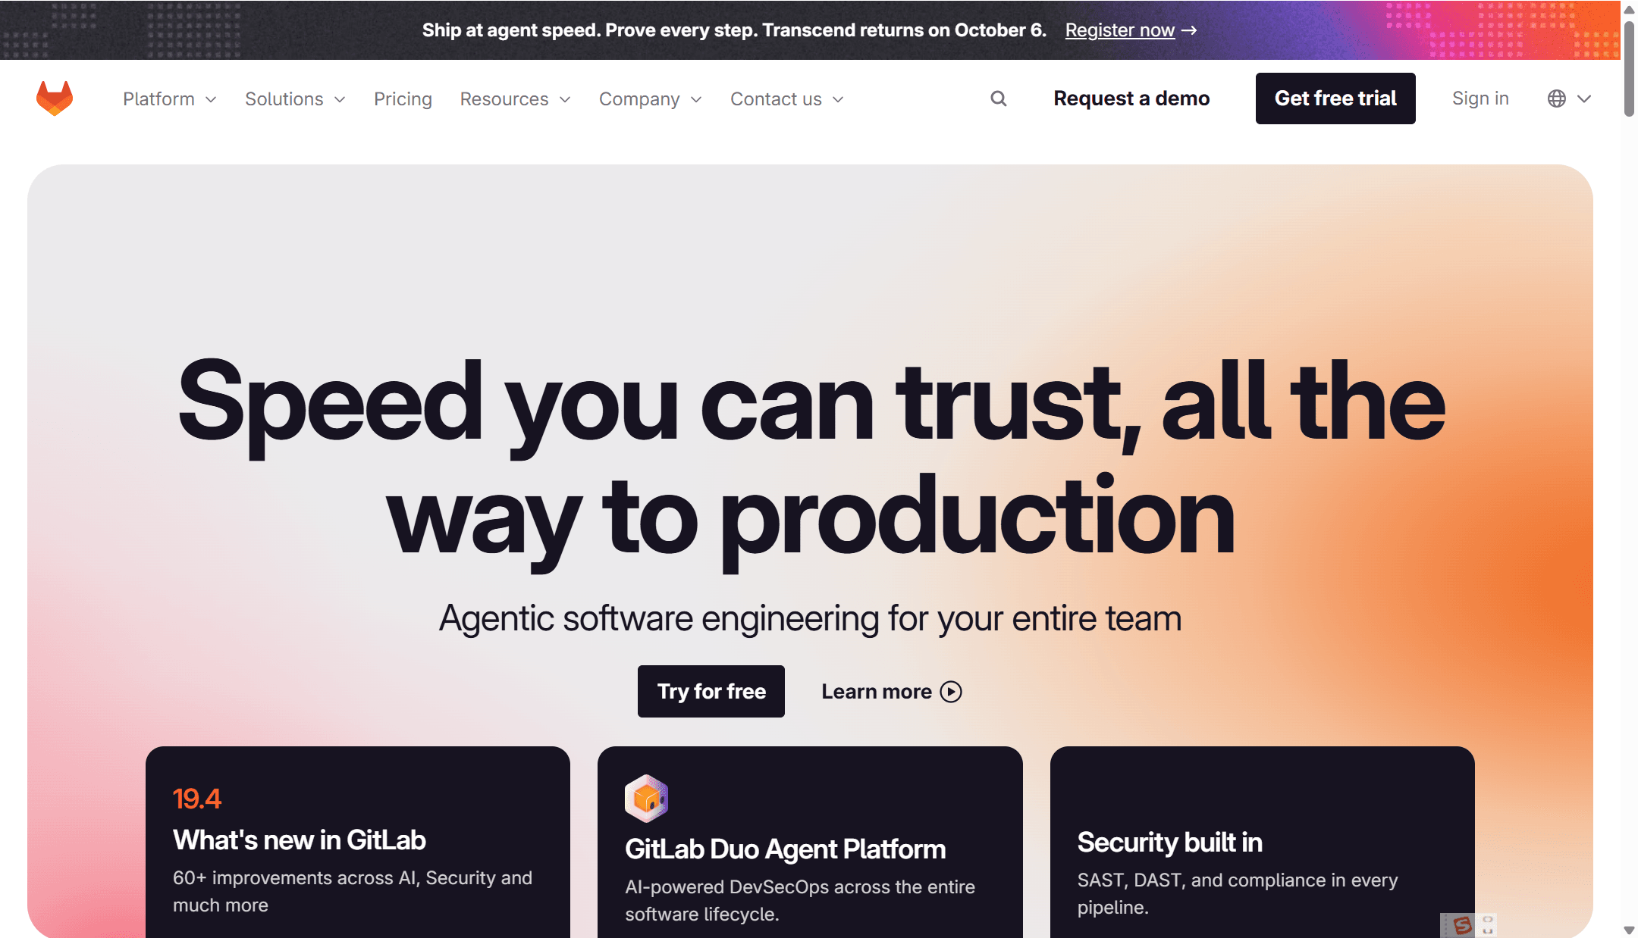Open the What's new in GitLab card
1638x938 pixels.
[358, 842]
